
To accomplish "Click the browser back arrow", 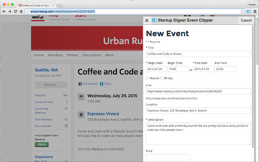I will click(4, 11).
